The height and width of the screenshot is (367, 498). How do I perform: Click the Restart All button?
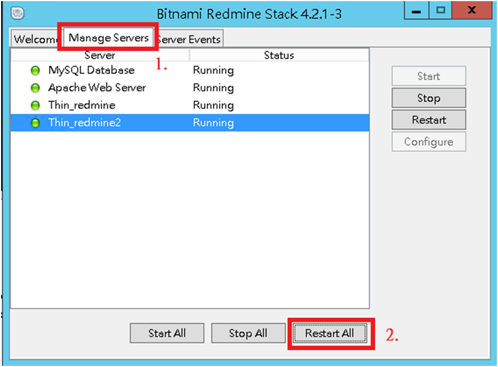[330, 333]
